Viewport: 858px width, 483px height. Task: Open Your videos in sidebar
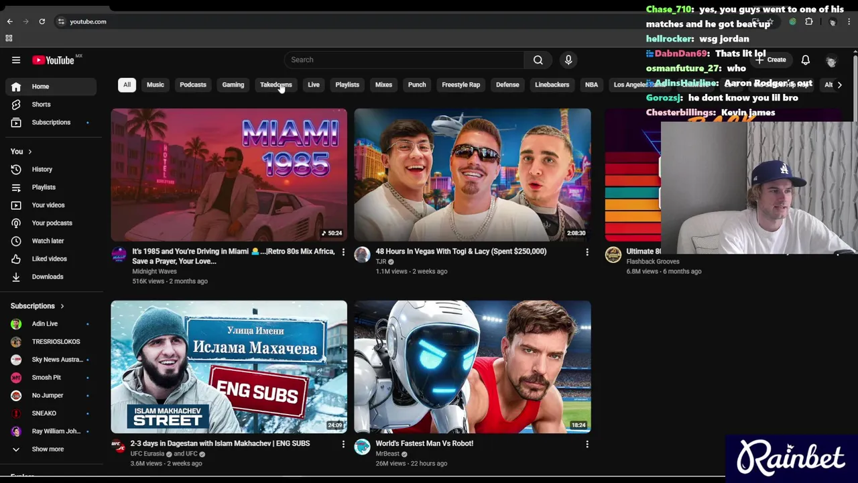tap(51, 205)
